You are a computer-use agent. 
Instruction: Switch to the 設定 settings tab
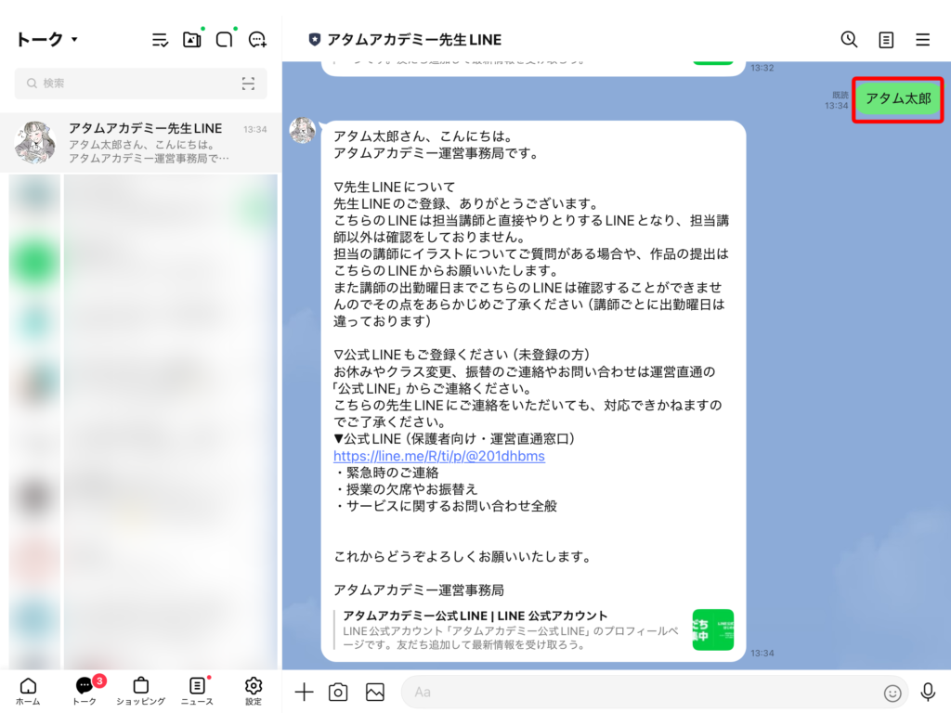(253, 691)
